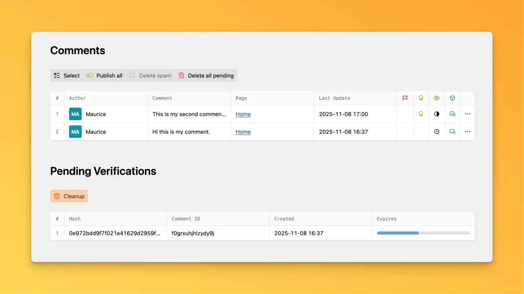The width and height of the screenshot is (524, 294).
Task: Click the gold badge in row 1
Action: (421, 114)
